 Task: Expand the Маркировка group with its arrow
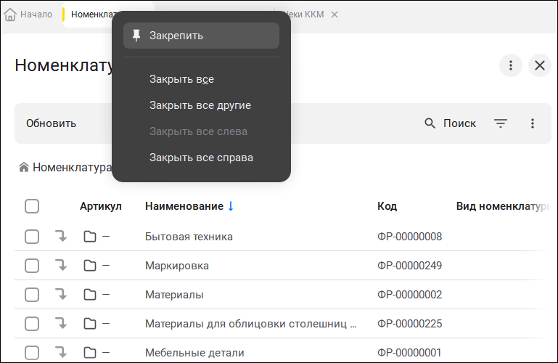[62, 266]
